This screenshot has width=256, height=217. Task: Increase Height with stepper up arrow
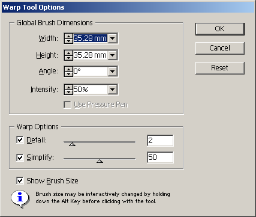(68, 53)
